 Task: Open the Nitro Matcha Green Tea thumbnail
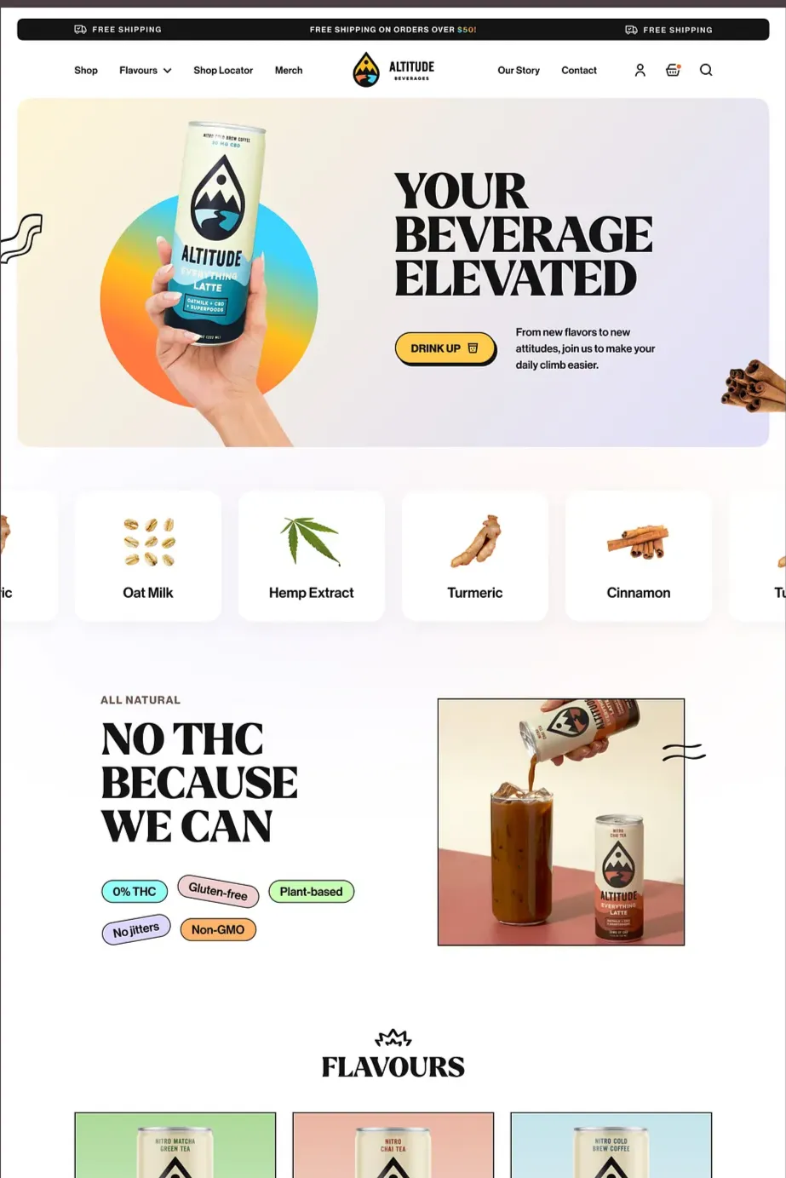tap(175, 1145)
